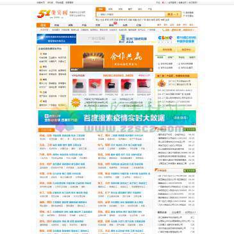Open the R+T Asia banner ad
234x234 pixels.
click(x=137, y=38)
